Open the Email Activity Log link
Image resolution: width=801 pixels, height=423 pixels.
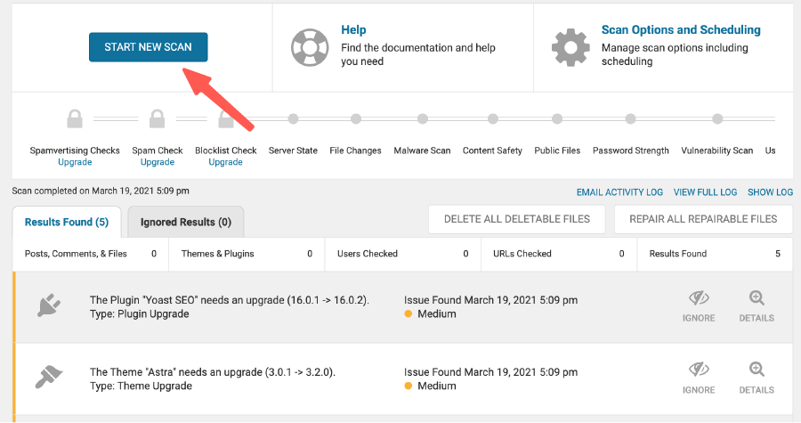(x=619, y=192)
